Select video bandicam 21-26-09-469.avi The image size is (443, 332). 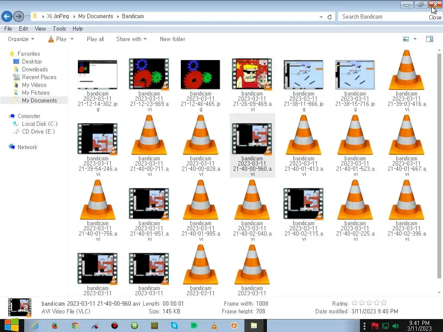coord(252,74)
